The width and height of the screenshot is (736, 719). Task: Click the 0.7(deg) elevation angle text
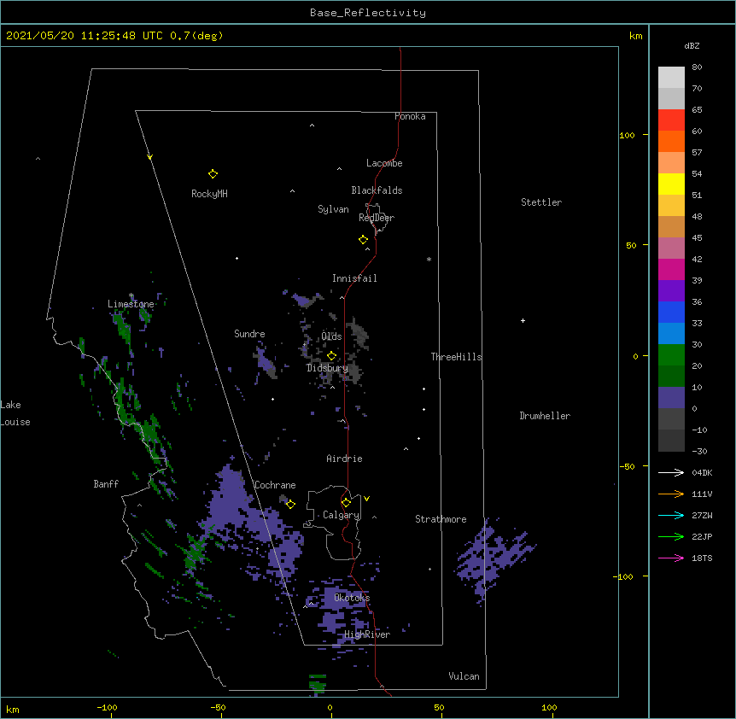196,36
